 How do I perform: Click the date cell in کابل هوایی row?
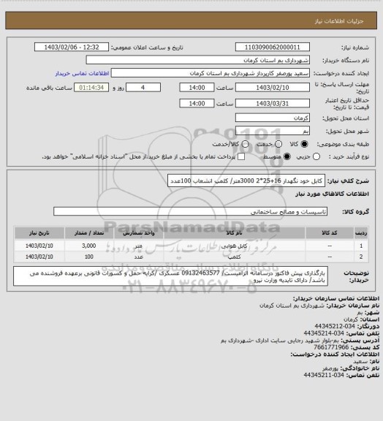pyautogui.click(x=39, y=246)
